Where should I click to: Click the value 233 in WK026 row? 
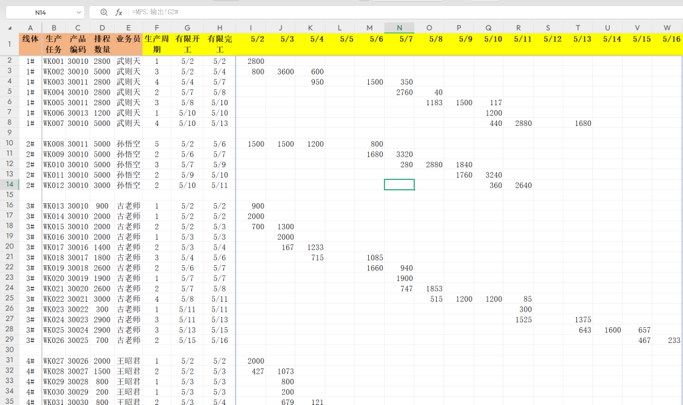674,340
